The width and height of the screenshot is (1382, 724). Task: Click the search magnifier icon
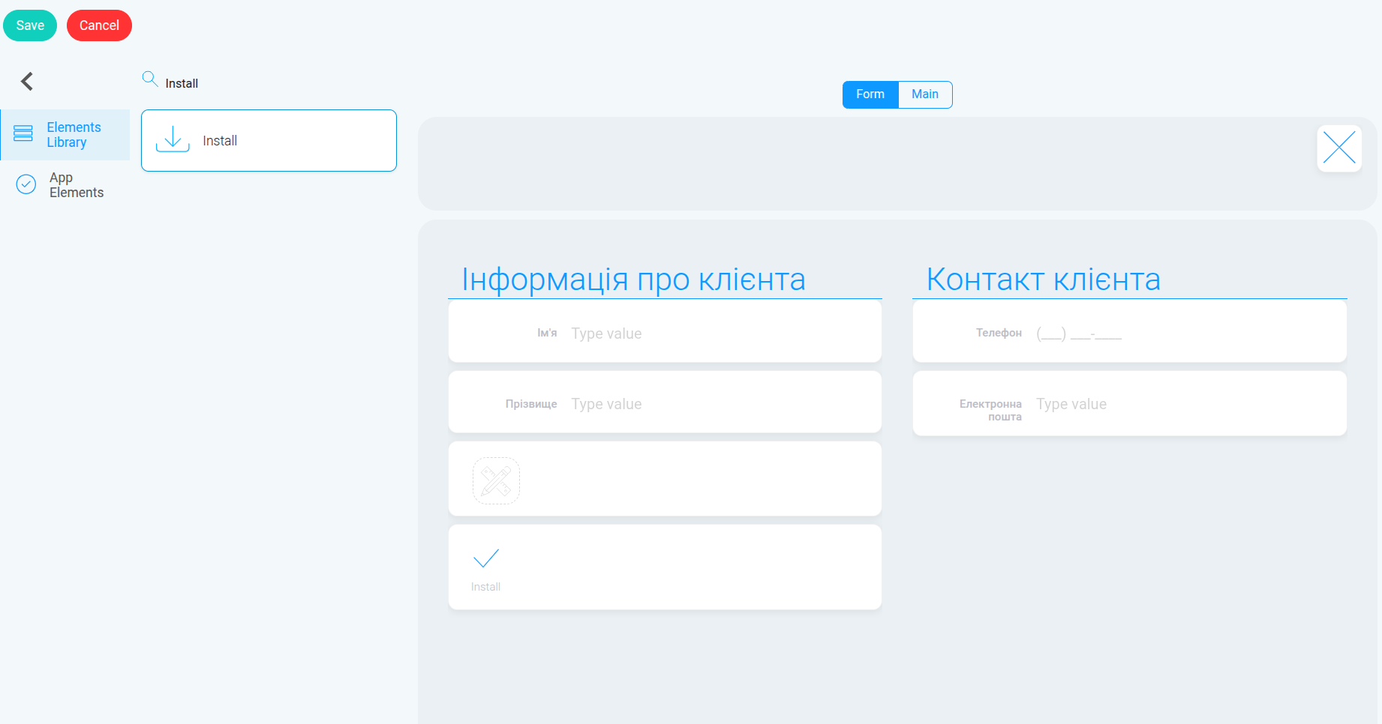click(150, 79)
